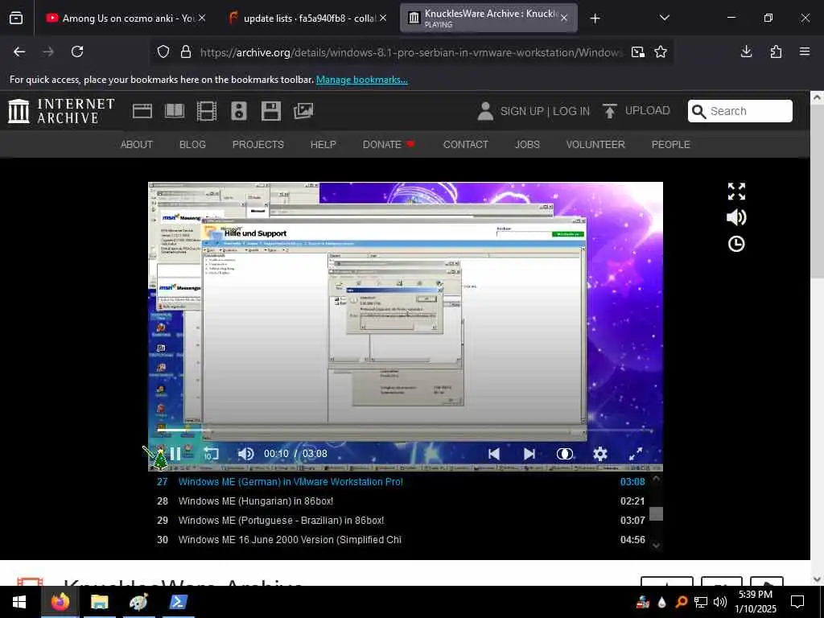The image size is (824, 618).
Task: Open Firefox downloads panel
Action: tap(746, 51)
